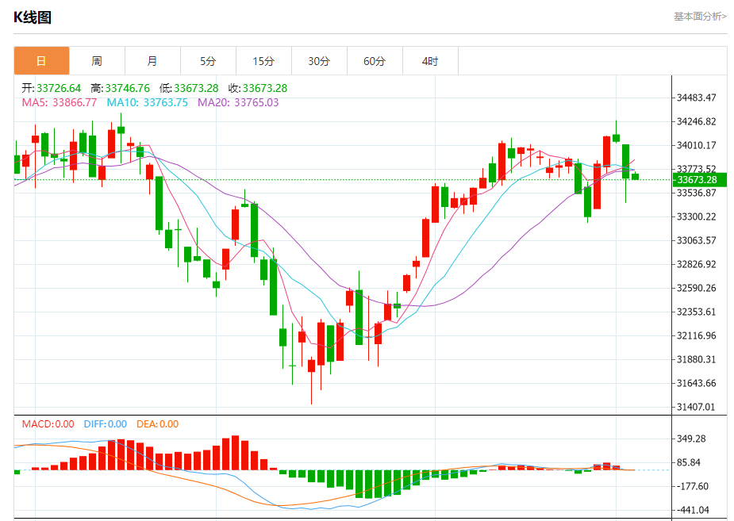
Task: Click the 31407.01 price axis label
Action: pos(697,407)
